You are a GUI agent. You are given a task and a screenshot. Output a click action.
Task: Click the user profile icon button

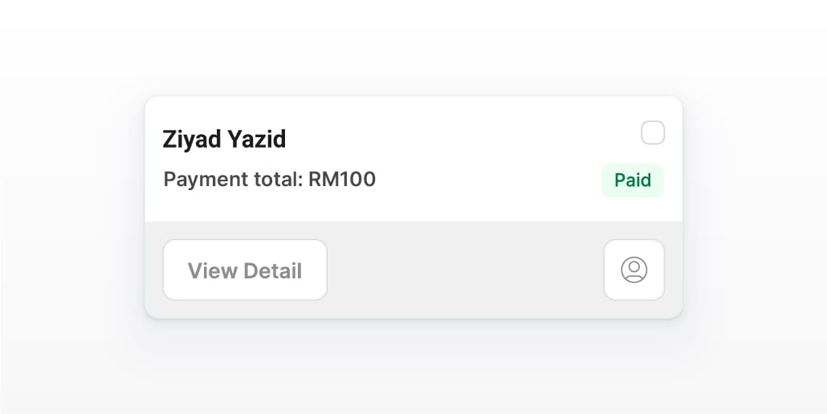[x=633, y=270]
